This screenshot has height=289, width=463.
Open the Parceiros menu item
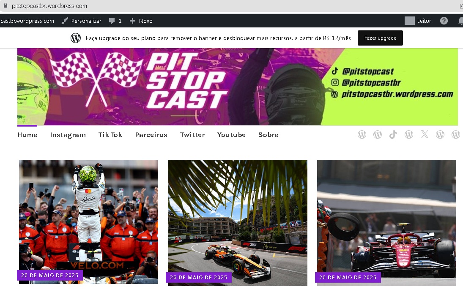coord(151,135)
